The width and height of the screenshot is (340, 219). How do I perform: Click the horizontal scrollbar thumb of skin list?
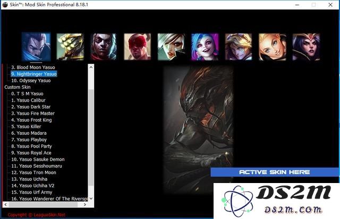click(43, 205)
